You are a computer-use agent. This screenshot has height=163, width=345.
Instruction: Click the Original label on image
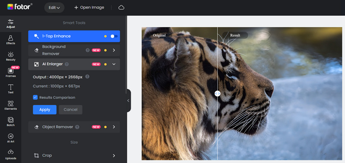pyautogui.click(x=159, y=35)
